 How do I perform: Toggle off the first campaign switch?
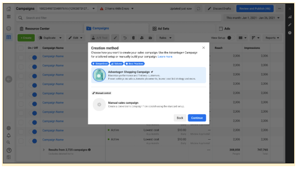tap(33, 57)
